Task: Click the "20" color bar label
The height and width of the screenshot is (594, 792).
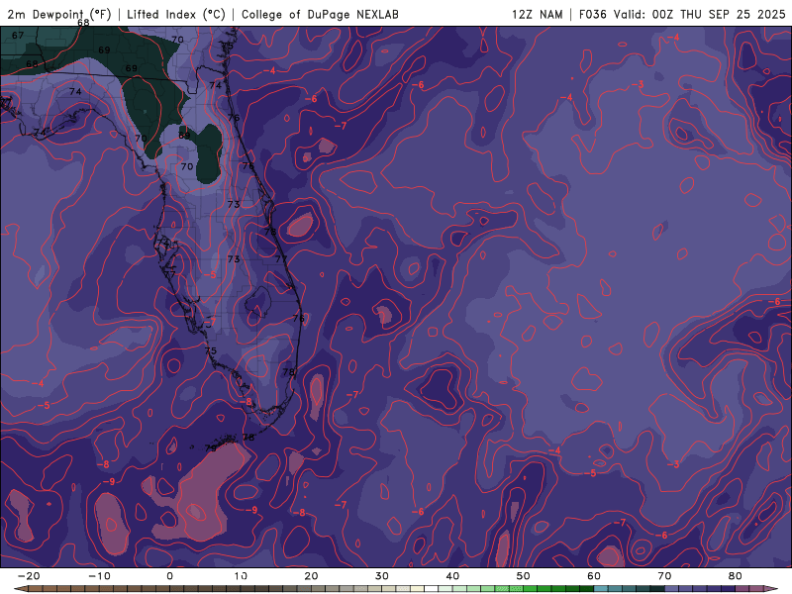Action: (x=311, y=576)
